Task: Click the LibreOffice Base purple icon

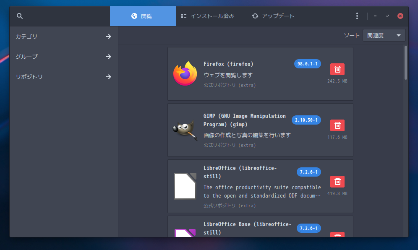Action: (185, 233)
